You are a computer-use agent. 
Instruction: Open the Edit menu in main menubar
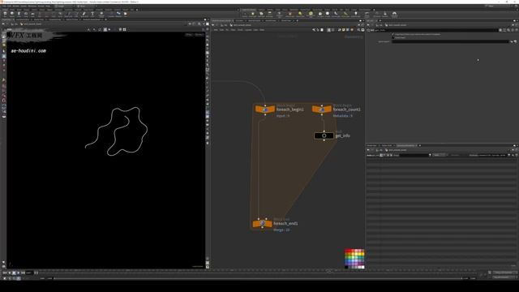tap(9, 6)
